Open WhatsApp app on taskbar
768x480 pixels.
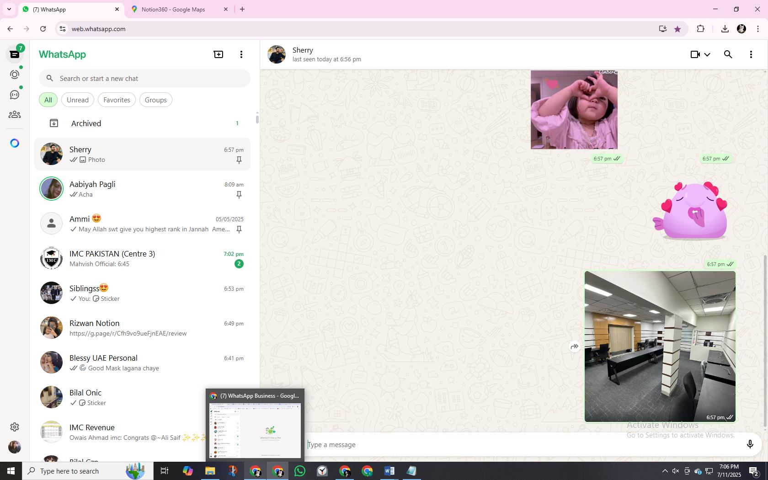(x=300, y=471)
